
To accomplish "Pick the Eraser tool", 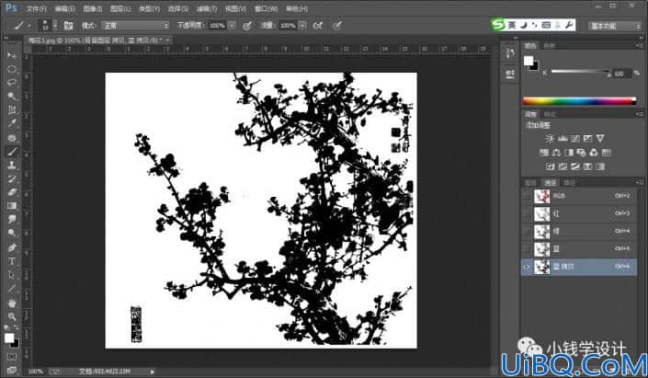I will [x=12, y=192].
